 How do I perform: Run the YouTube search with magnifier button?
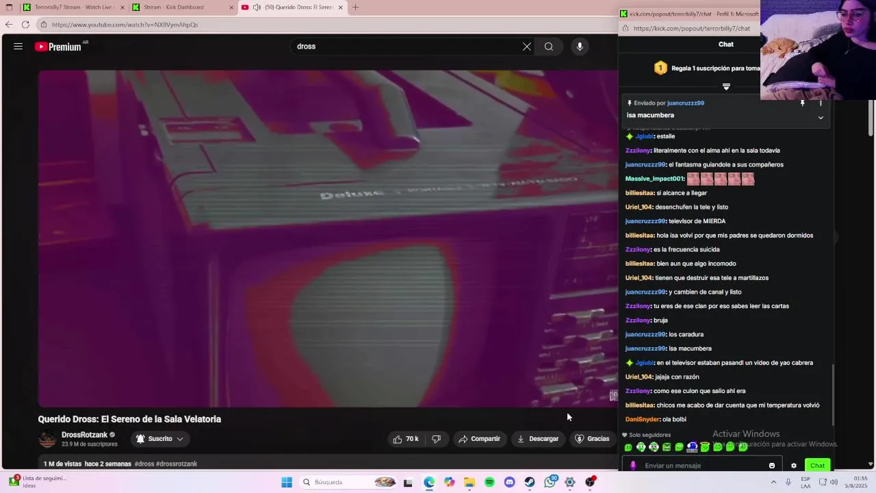549,47
